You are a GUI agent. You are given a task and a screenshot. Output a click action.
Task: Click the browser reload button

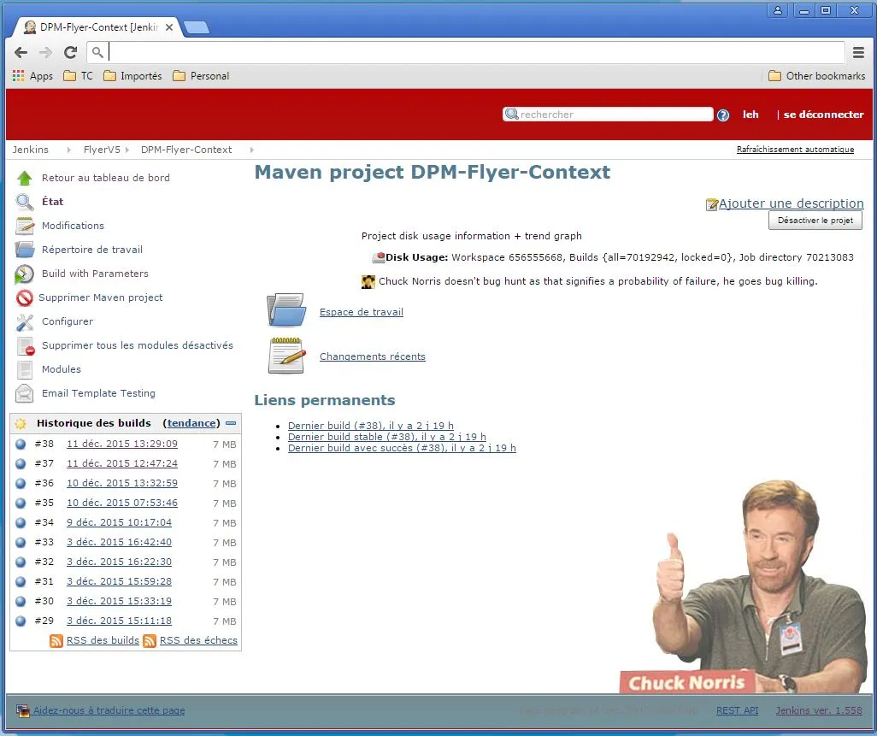point(70,53)
